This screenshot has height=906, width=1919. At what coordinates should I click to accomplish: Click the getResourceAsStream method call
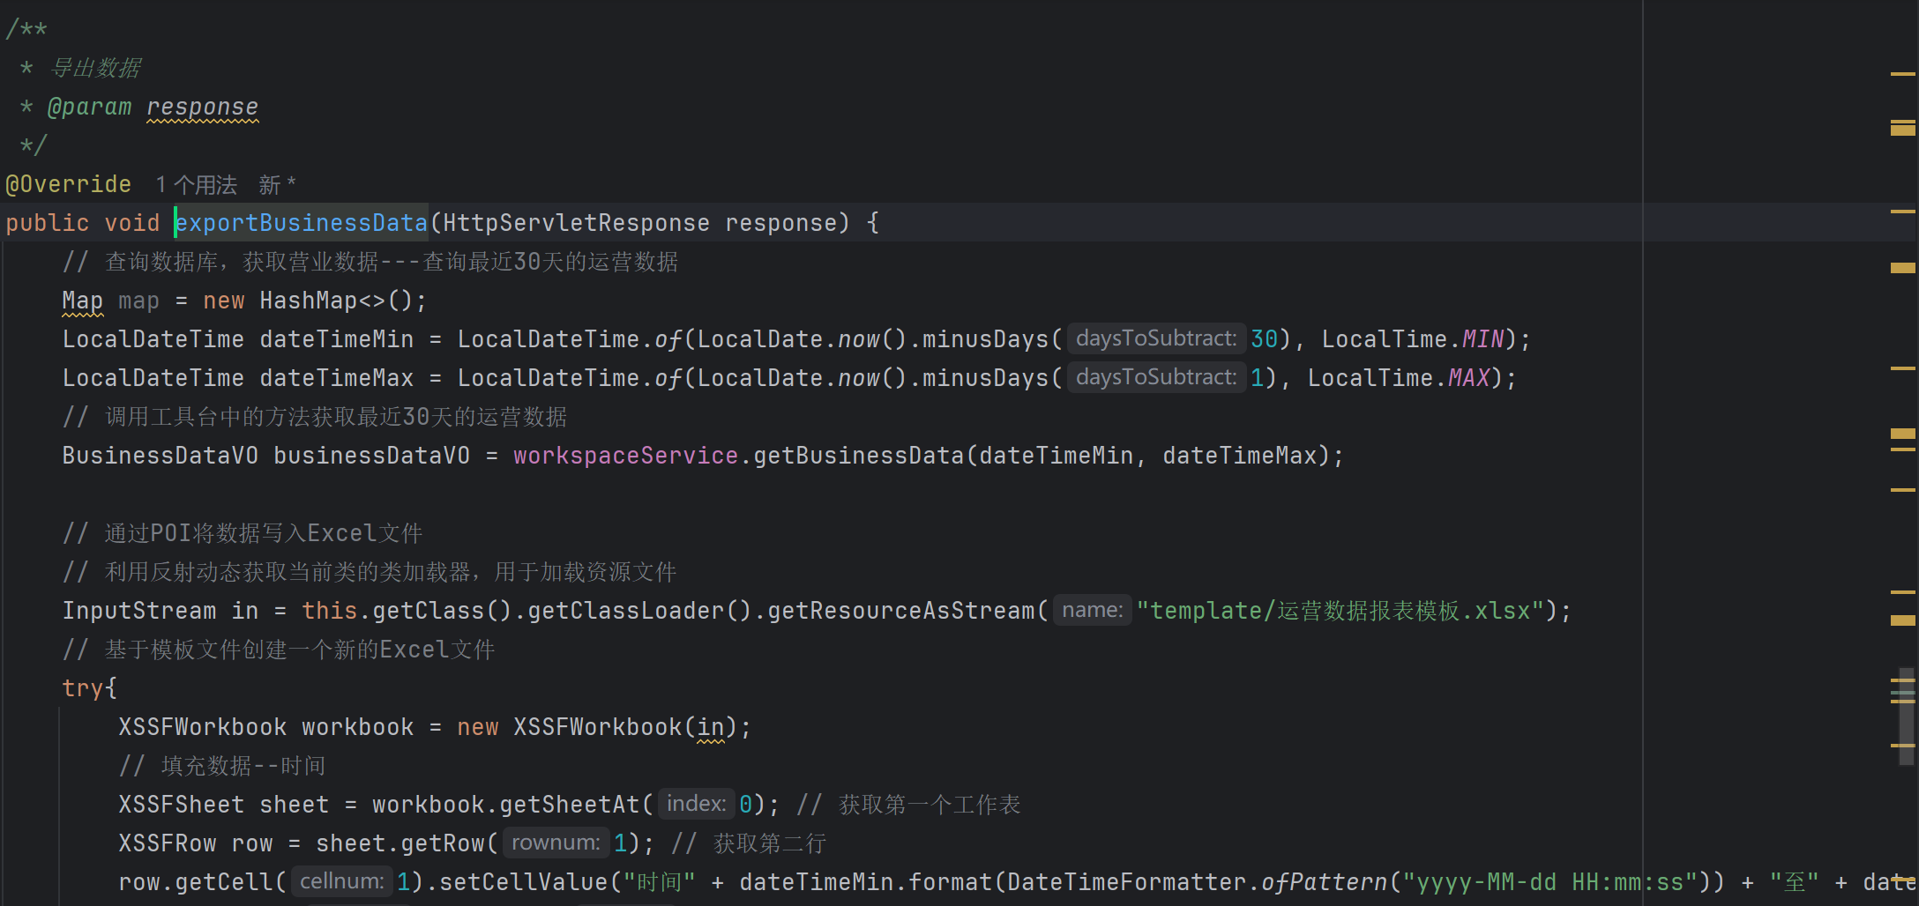pyautogui.click(x=901, y=611)
